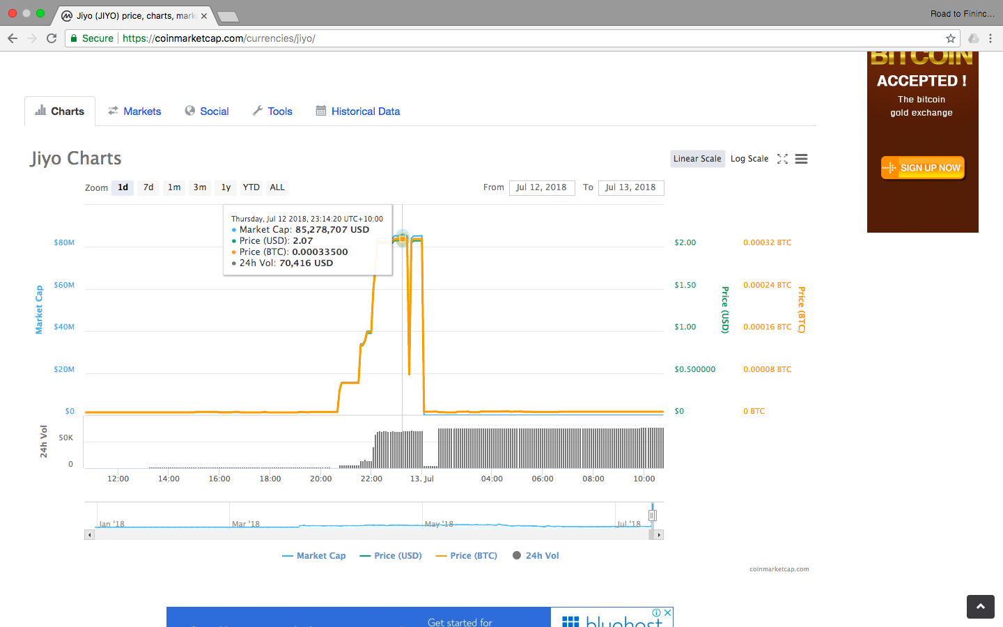Click the navigator scroll right arrow
Viewport: 1003px width, 627px height.
(x=659, y=535)
